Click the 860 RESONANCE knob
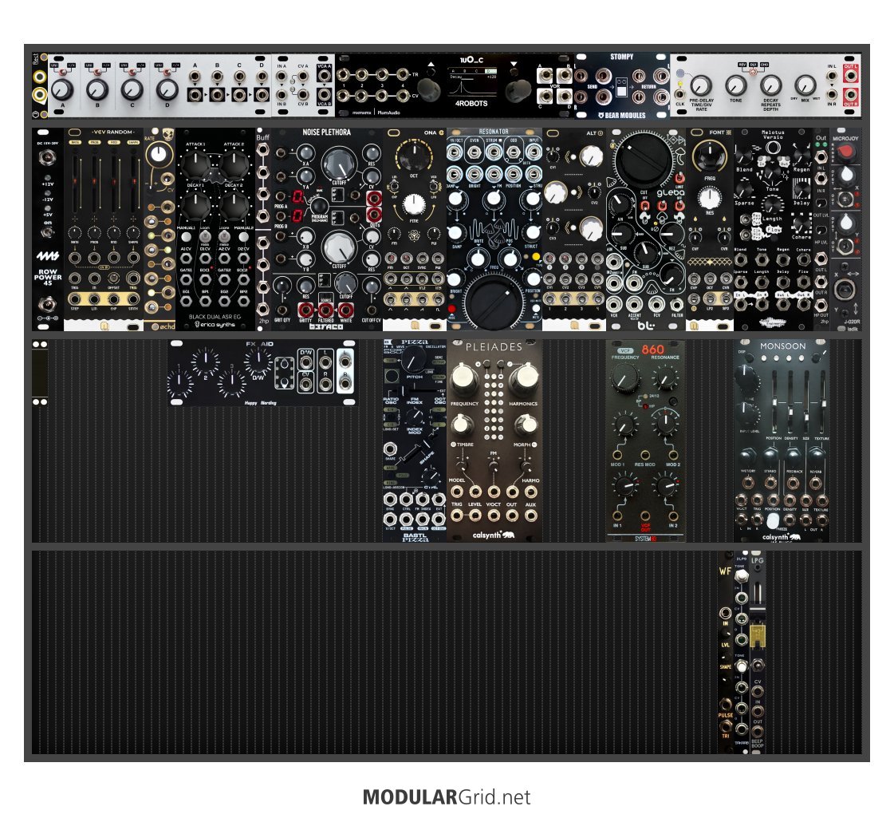Viewport: 894px width, 814px height. tap(665, 377)
